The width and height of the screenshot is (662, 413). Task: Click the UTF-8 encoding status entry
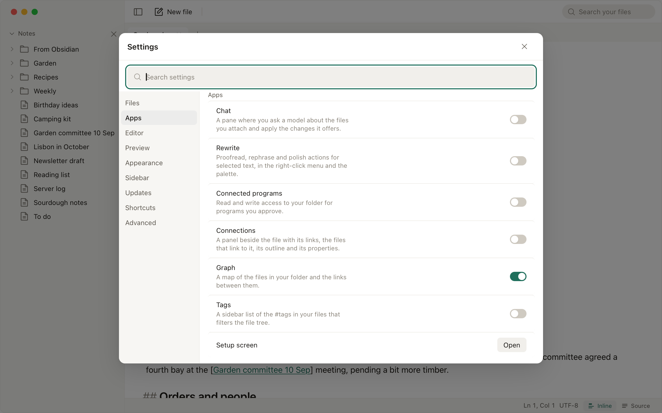[568, 406]
